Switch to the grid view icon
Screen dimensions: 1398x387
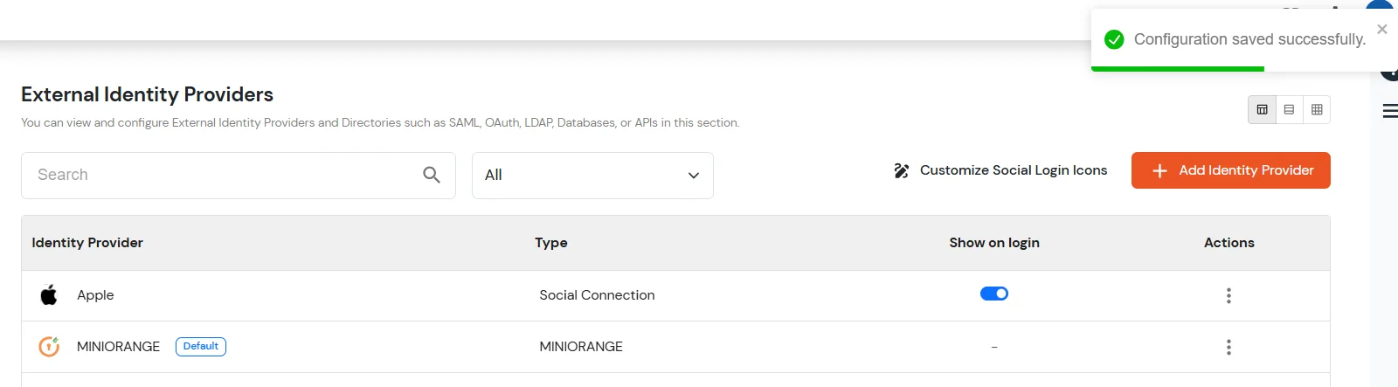click(x=1317, y=110)
